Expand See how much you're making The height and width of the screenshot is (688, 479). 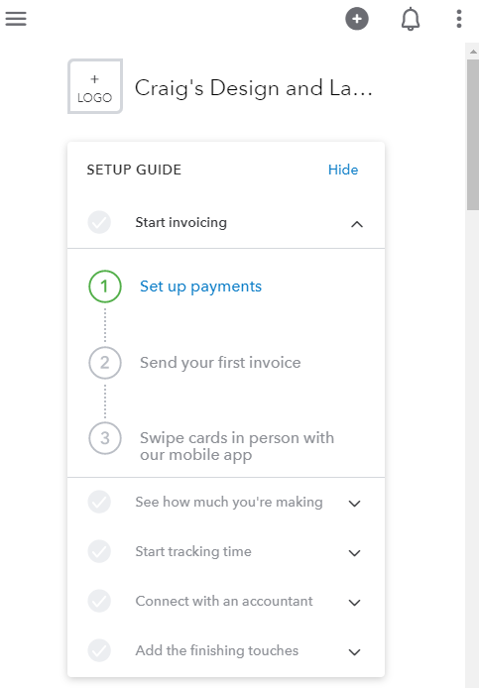354,504
